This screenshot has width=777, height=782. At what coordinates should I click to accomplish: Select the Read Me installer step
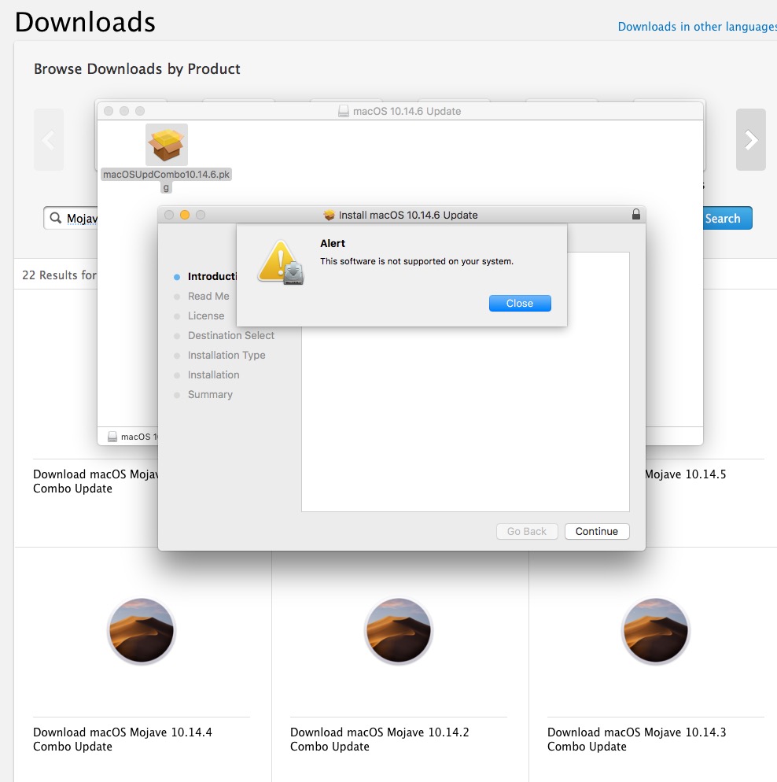pos(208,297)
